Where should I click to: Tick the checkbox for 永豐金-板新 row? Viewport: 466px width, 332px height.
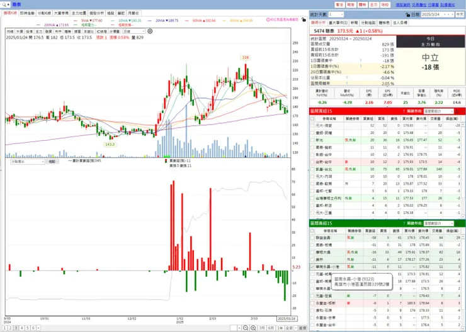[312, 303]
